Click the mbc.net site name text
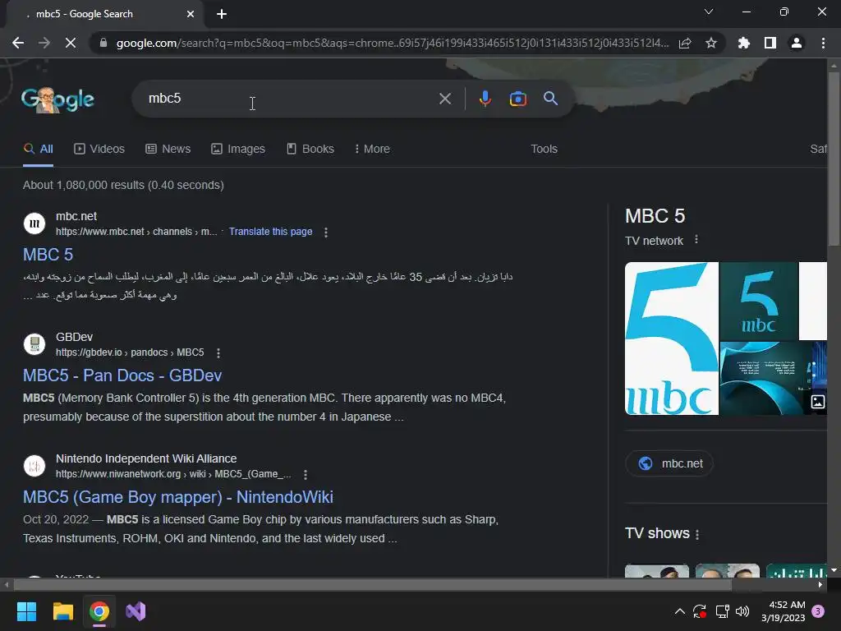The height and width of the screenshot is (631, 841). pos(76,216)
